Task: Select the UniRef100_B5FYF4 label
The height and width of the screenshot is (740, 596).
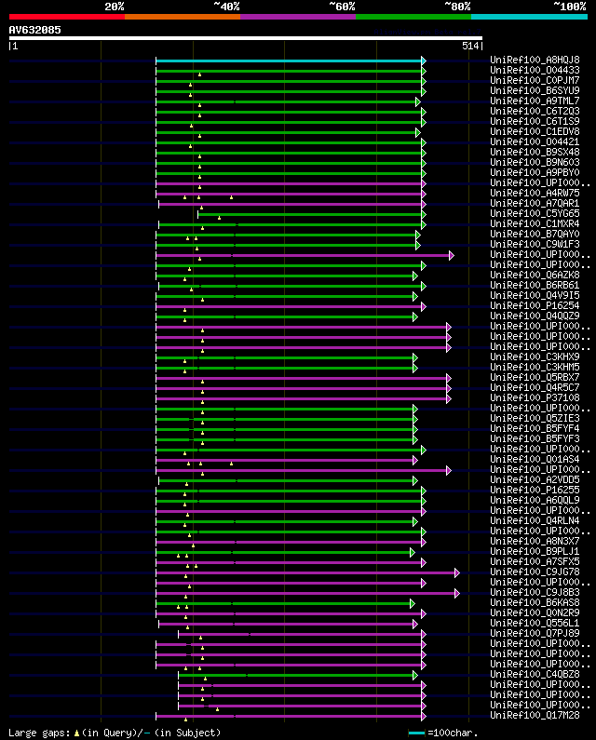Action: pyautogui.click(x=535, y=428)
